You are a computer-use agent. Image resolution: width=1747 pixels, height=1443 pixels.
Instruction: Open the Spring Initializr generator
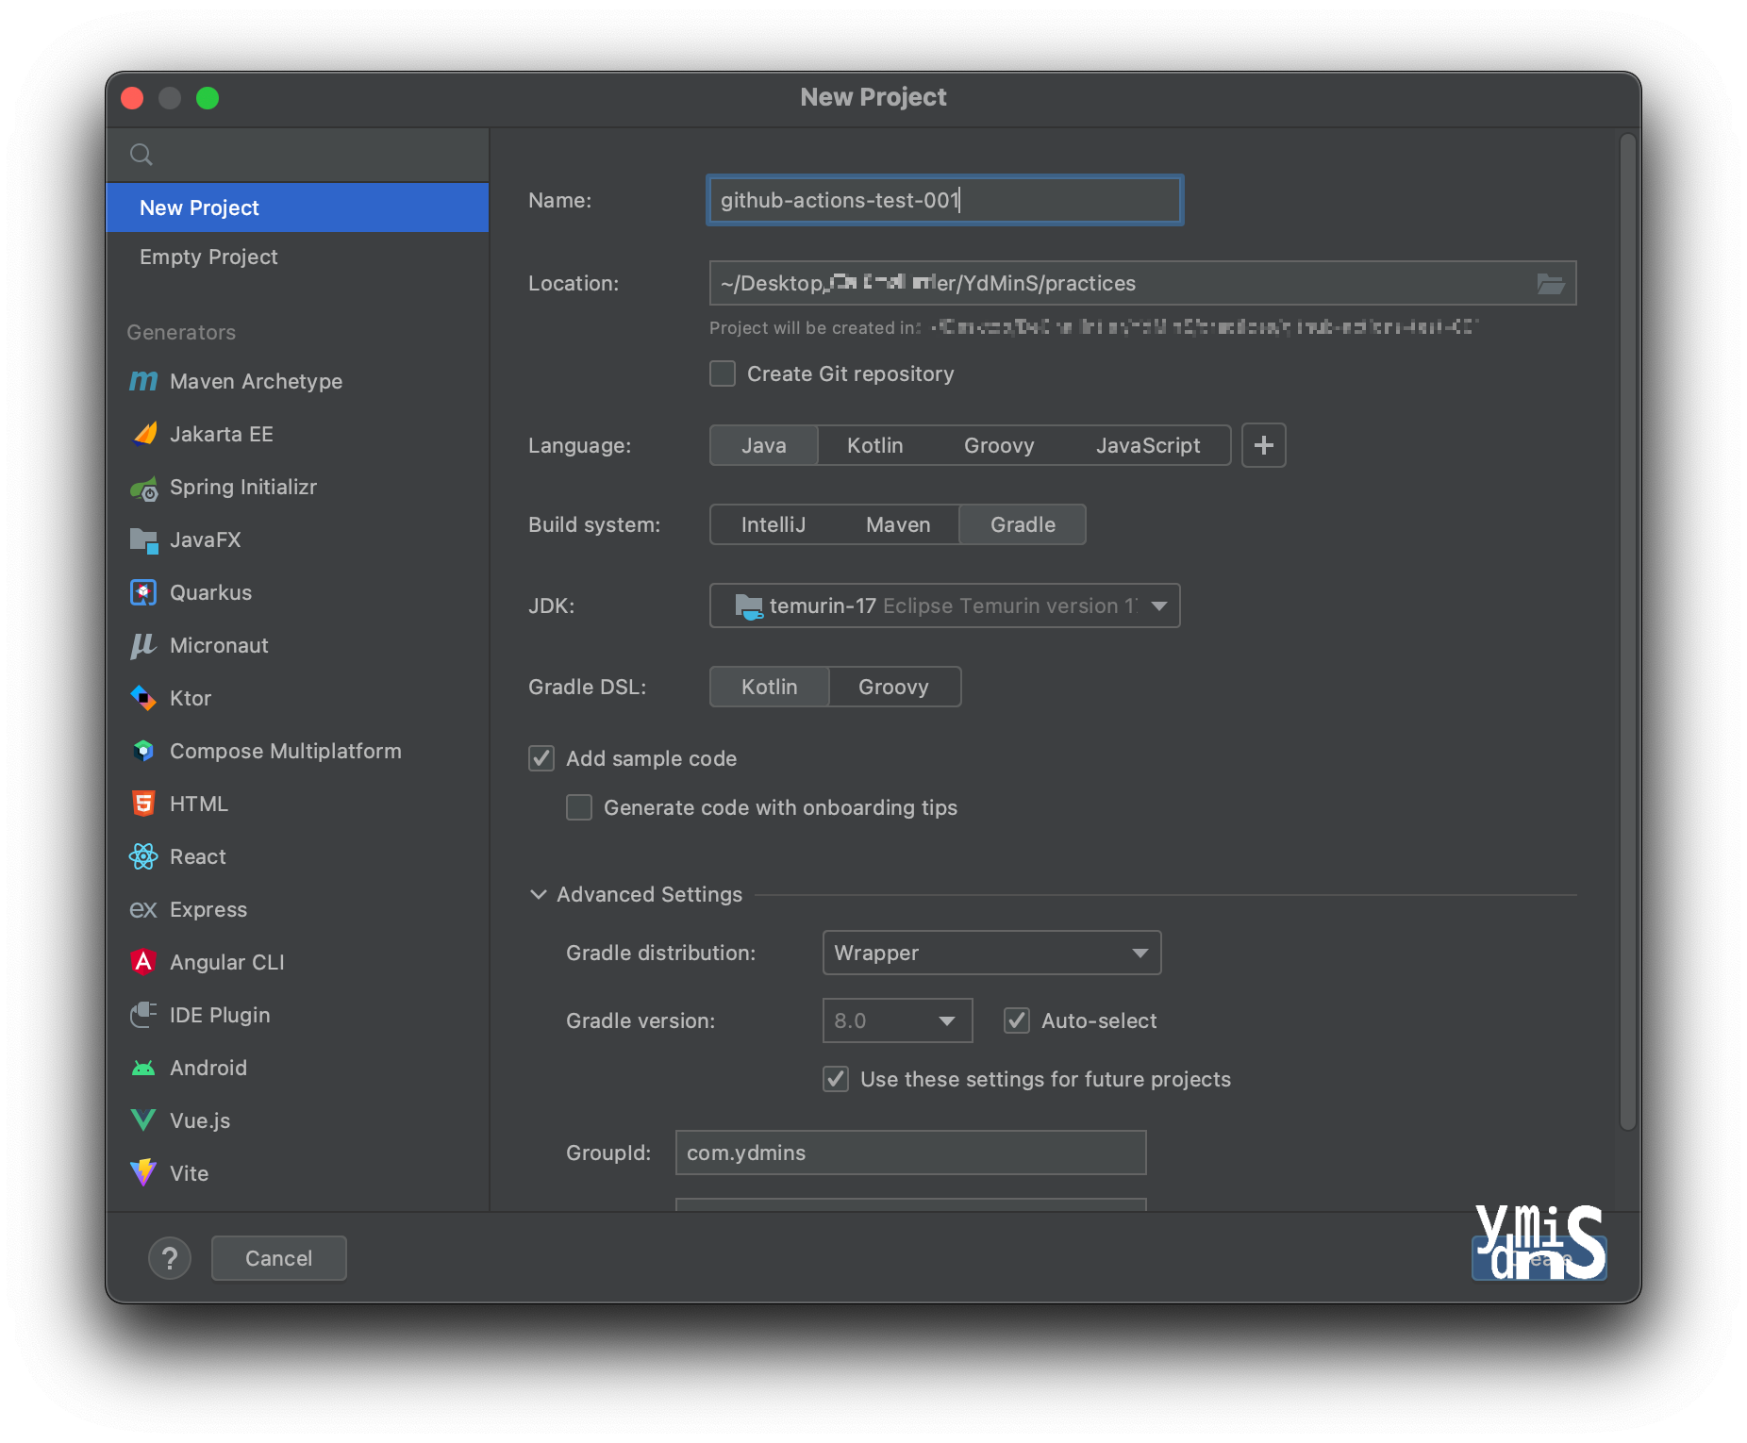[x=243, y=487]
